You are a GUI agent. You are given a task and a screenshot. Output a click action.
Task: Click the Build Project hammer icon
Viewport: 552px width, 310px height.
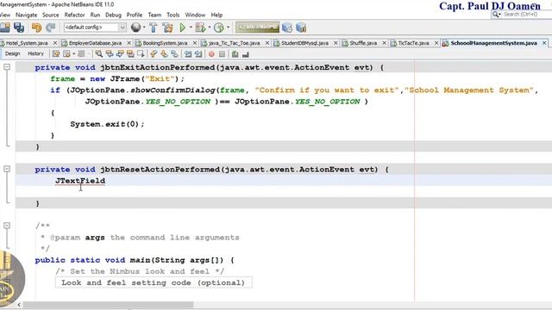[x=154, y=28]
